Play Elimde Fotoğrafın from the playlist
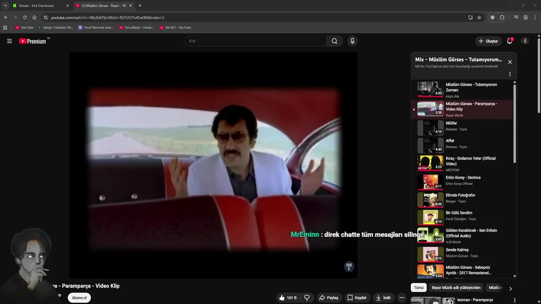Viewport: 541px width, 304px height. click(x=463, y=200)
